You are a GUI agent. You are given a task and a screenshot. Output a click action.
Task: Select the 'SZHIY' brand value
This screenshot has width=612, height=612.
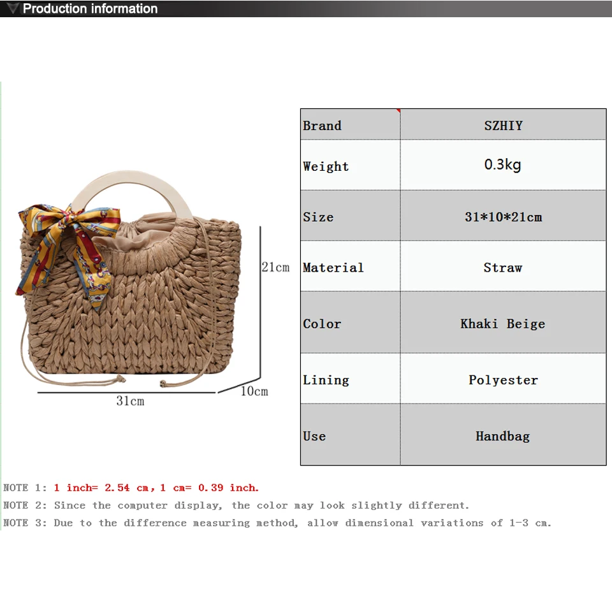coord(503,124)
